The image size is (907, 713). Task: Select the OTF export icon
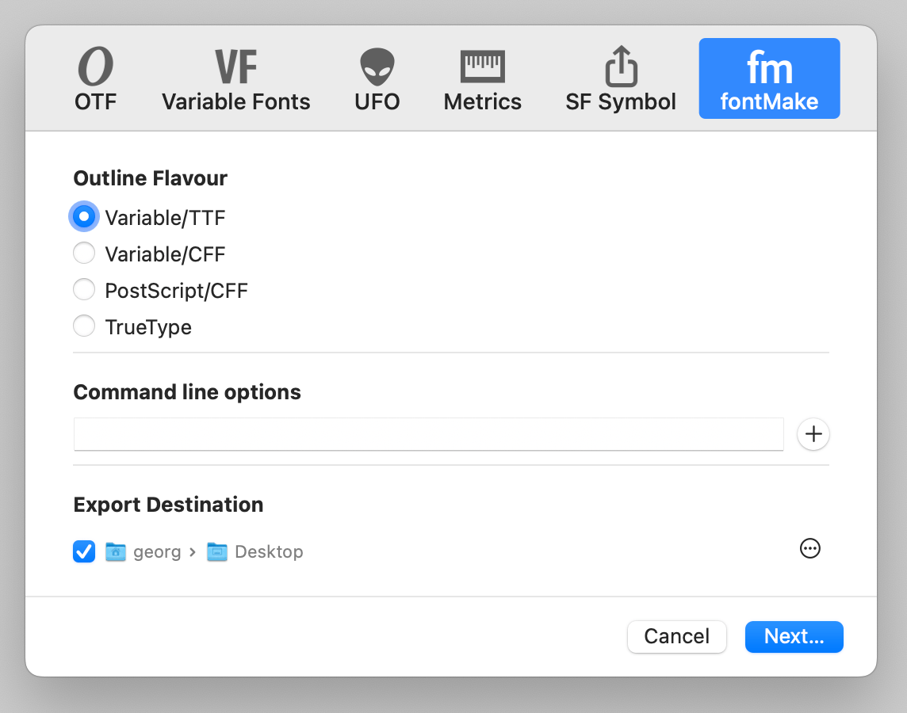tap(95, 67)
